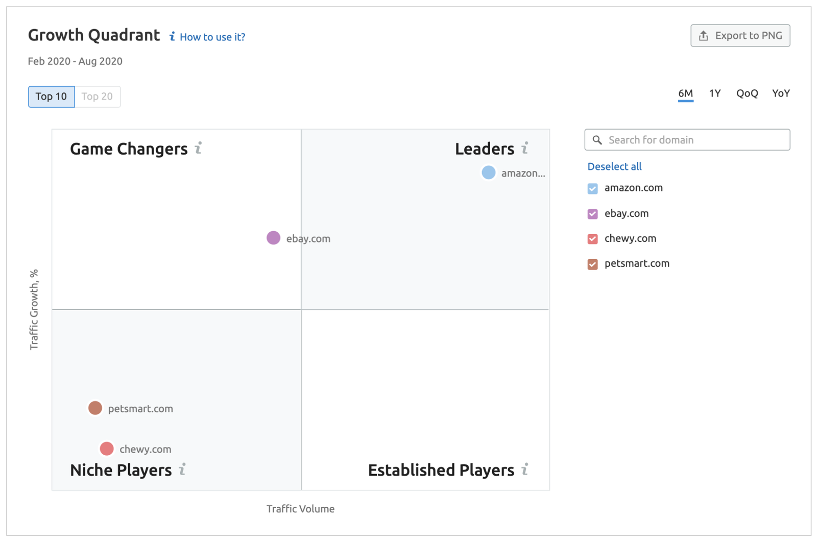Uncheck the amazon.com domain checkbox
Screen dimensions: 817x543
point(592,188)
